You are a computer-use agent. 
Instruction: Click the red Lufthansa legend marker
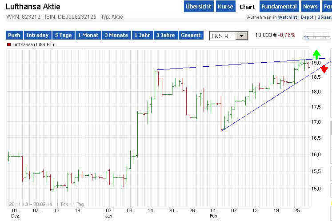click(9, 44)
